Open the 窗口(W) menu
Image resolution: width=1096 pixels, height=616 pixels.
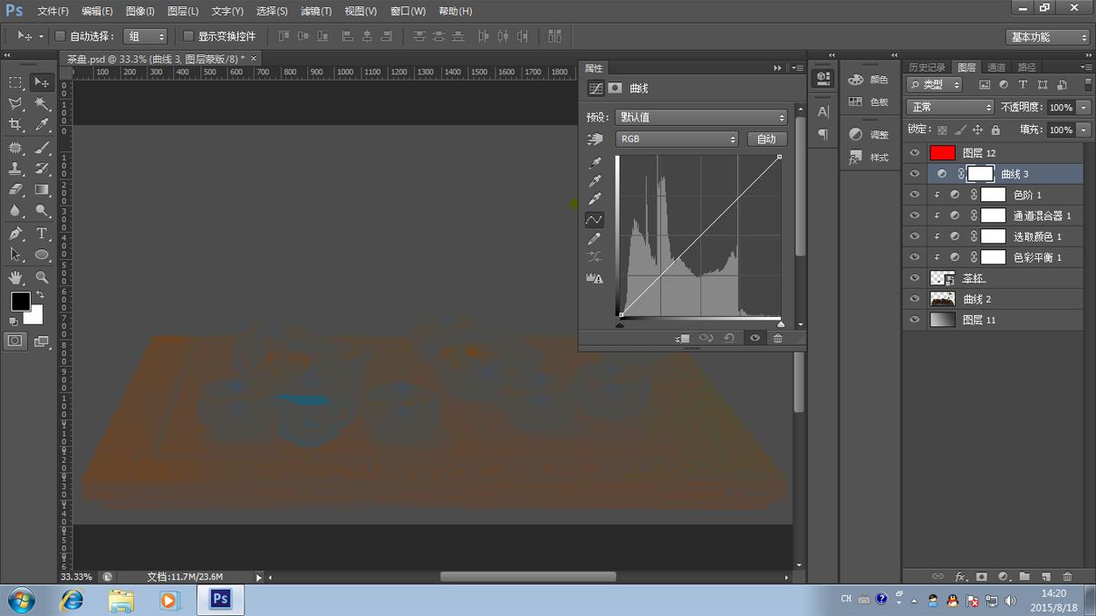pos(408,11)
